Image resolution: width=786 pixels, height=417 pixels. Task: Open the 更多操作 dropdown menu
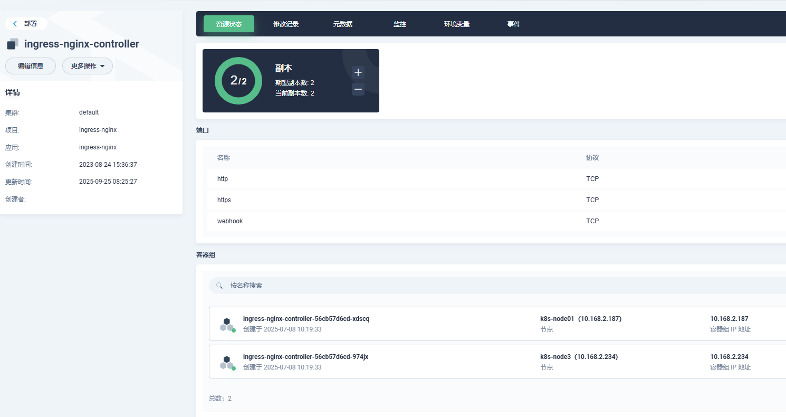tap(88, 66)
